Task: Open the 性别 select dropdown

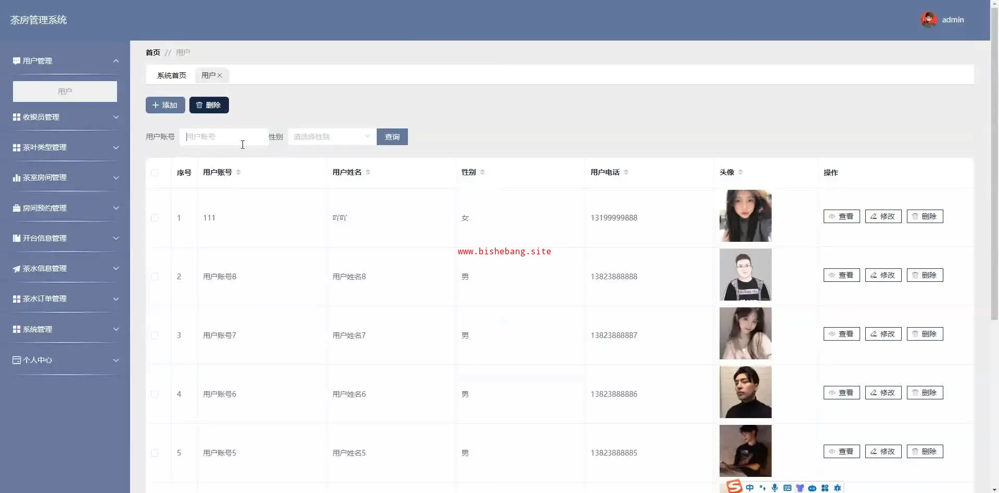Action: (x=331, y=137)
